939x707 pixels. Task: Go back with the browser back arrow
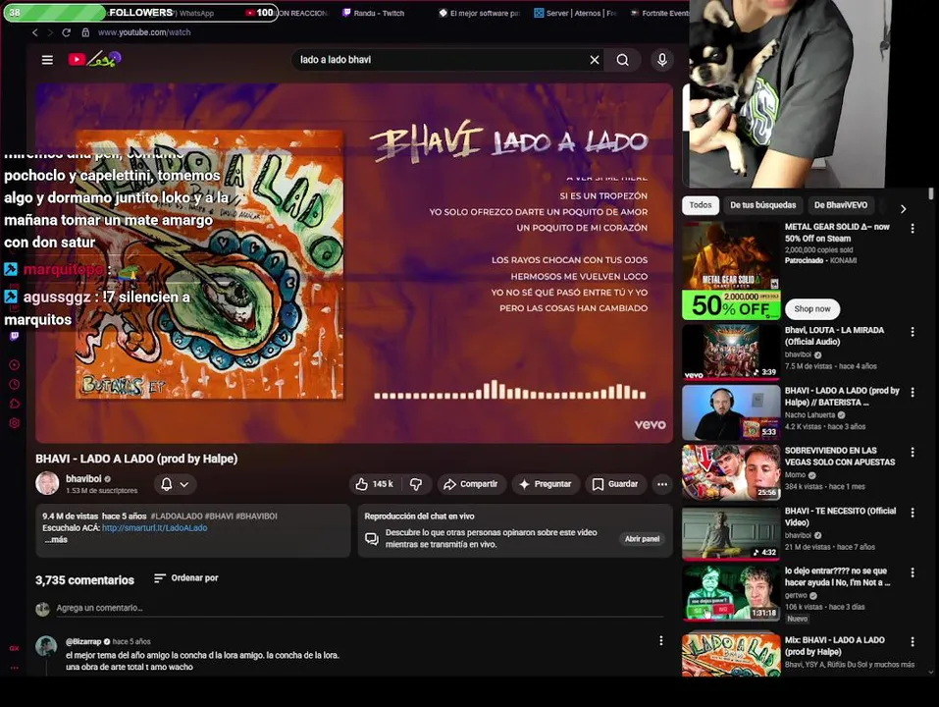click(34, 32)
